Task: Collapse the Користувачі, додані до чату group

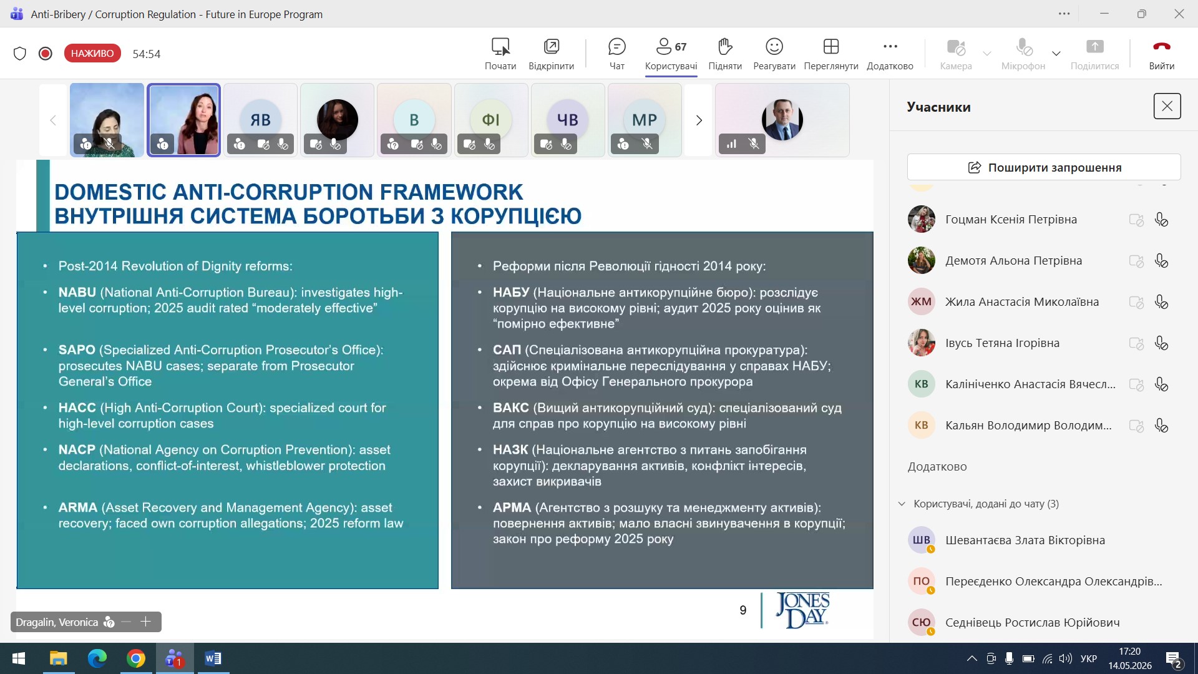Action: (902, 504)
